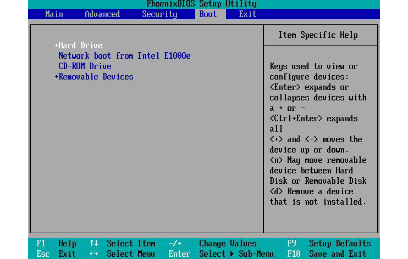The image size is (408, 259).
Task: Open the Security tab
Action: (159, 14)
